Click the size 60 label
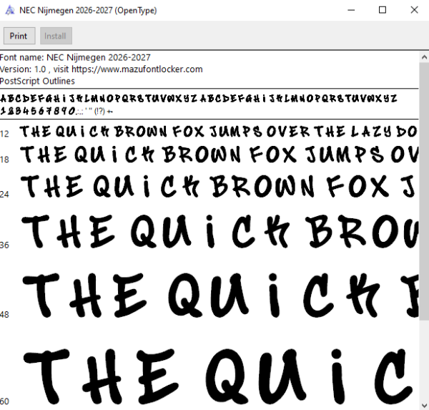Viewport: 429px width, 410px height. pyautogui.click(x=4, y=401)
